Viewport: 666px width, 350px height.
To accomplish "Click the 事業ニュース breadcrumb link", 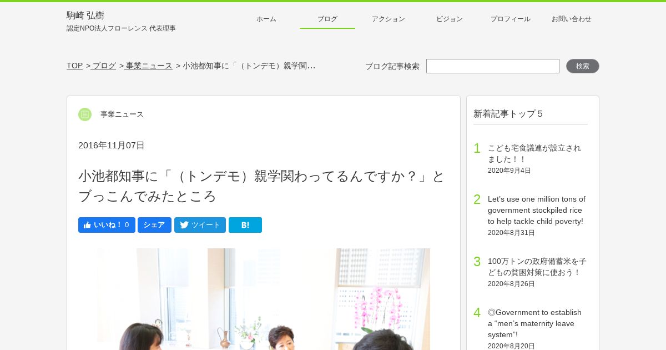I will pos(149,66).
